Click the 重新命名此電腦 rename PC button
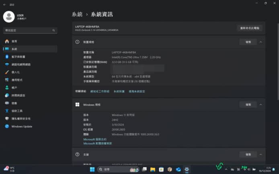Screen dimensions: 279x174 pyautogui.click(x=249, y=28)
